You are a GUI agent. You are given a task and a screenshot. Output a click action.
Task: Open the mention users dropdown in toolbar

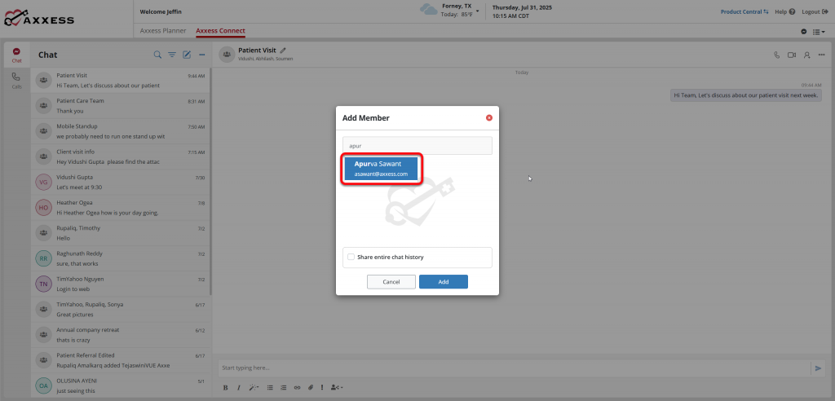click(x=338, y=387)
